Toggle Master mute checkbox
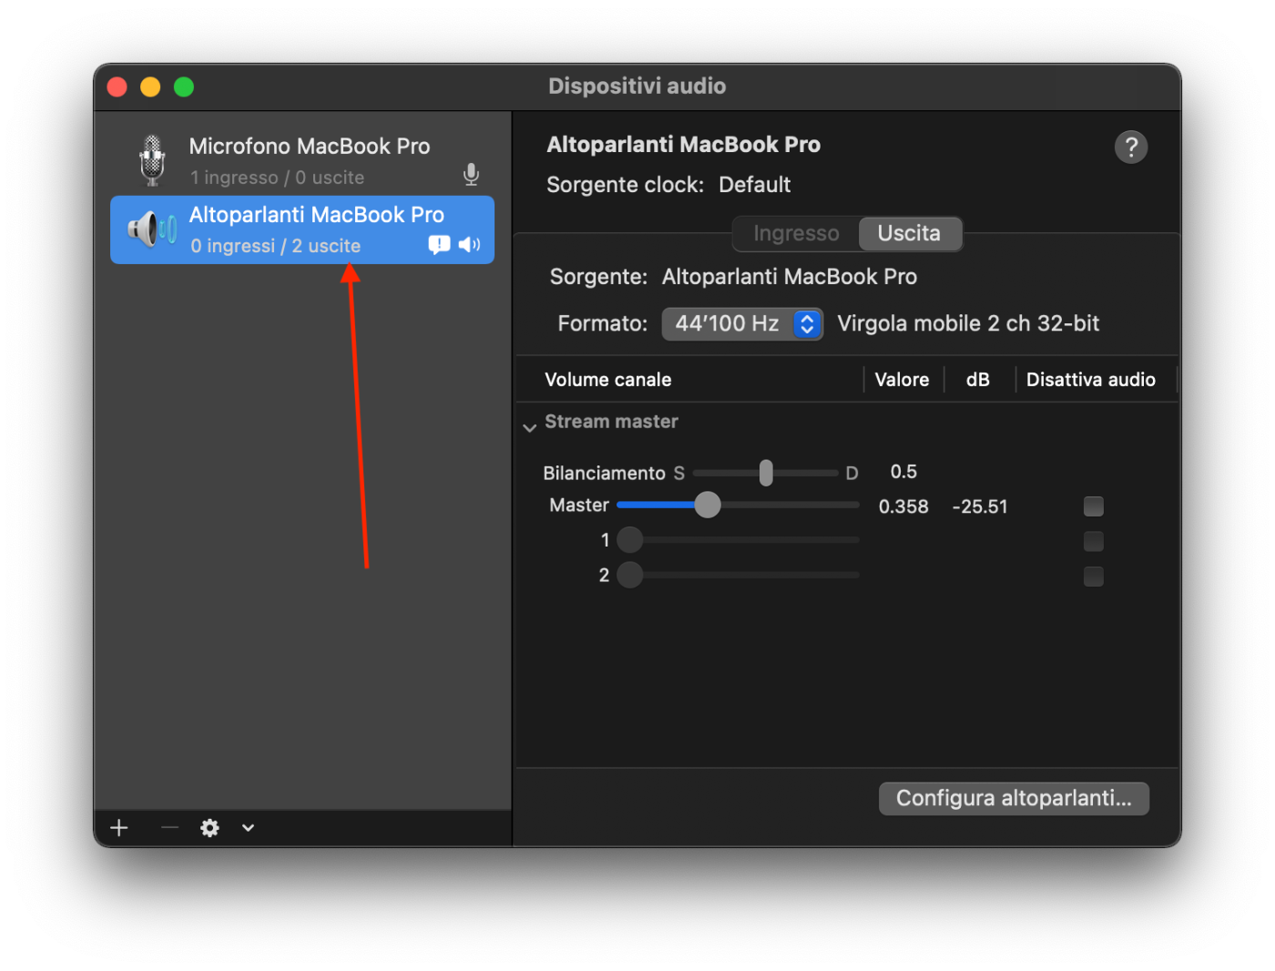 point(1094,506)
